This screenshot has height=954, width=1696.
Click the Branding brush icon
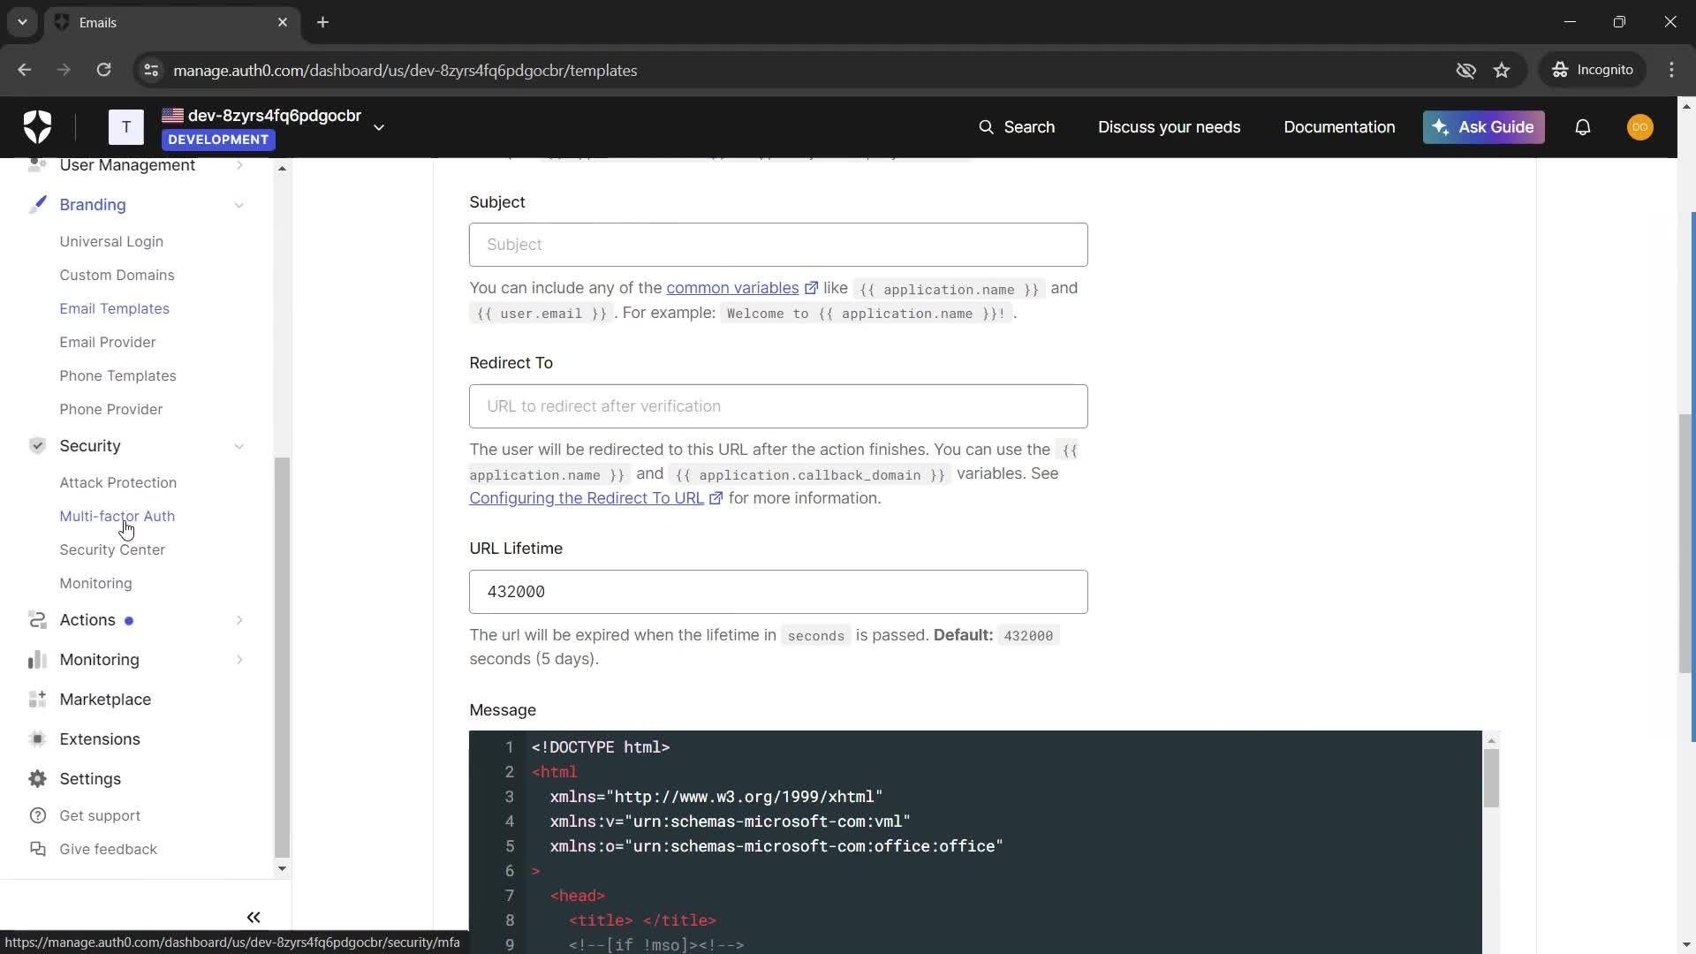[37, 205]
